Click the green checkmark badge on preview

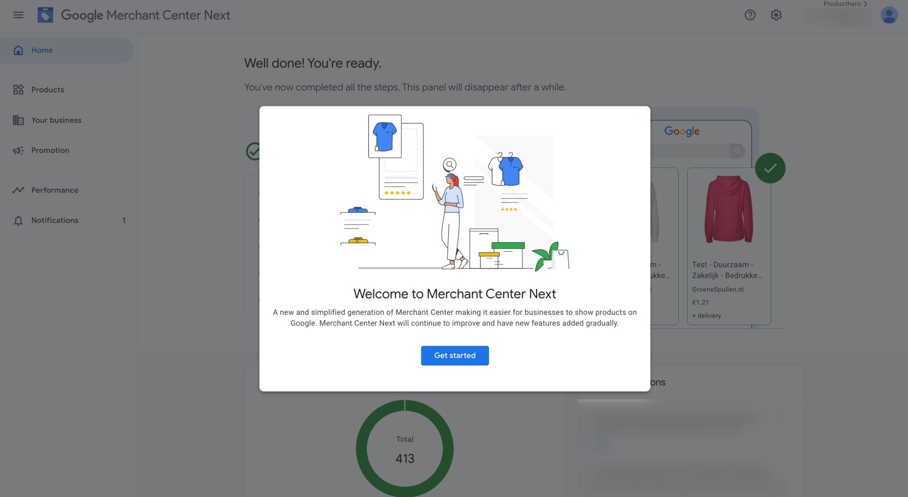pyautogui.click(x=770, y=168)
